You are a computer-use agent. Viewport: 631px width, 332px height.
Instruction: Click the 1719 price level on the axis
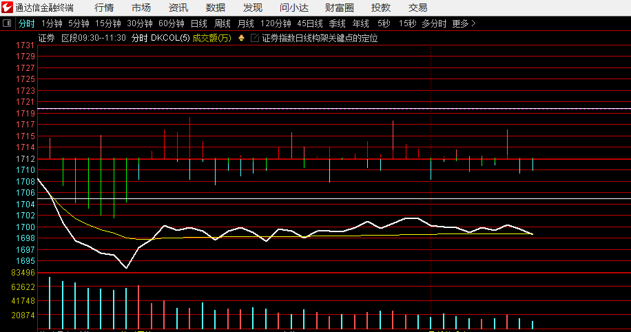click(x=25, y=113)
